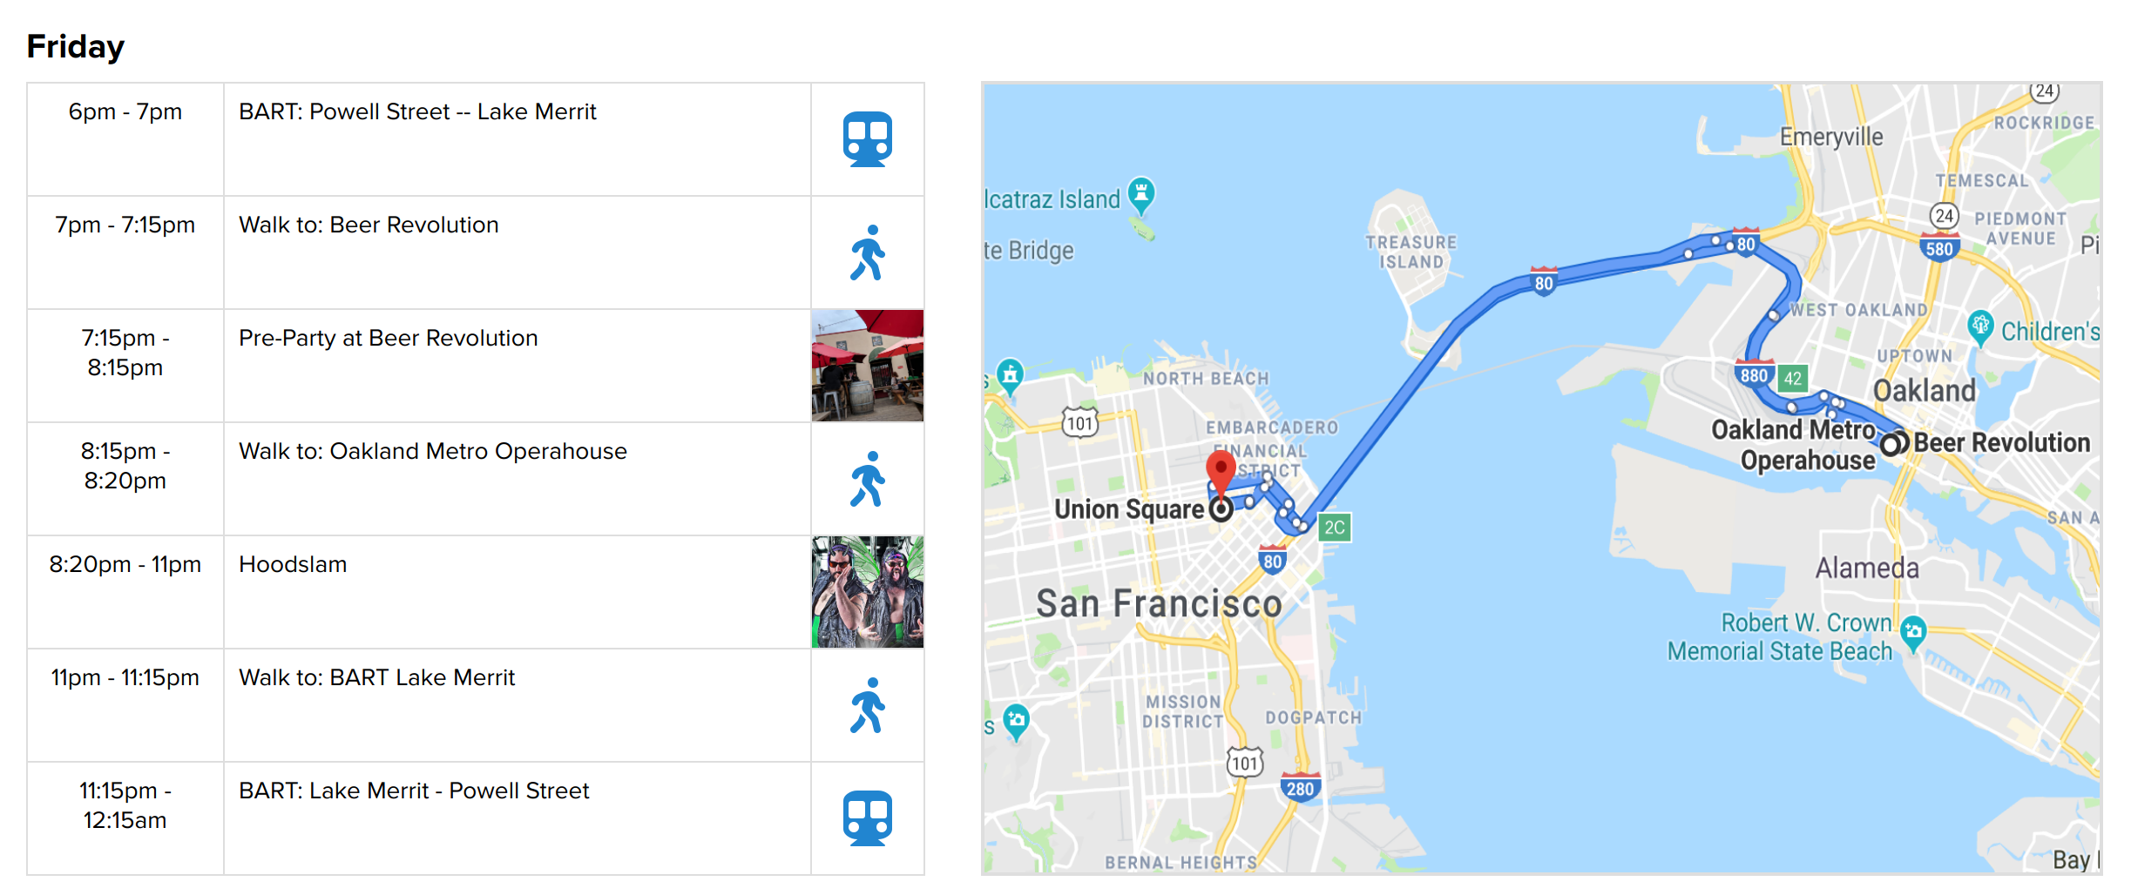
Task: Open the Beer Revolution patio photo
Action: (867, 366)
